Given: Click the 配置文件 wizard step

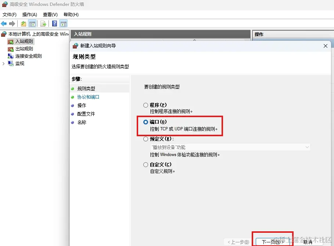Looking at the screenshot, I should (x=86, y=114).
